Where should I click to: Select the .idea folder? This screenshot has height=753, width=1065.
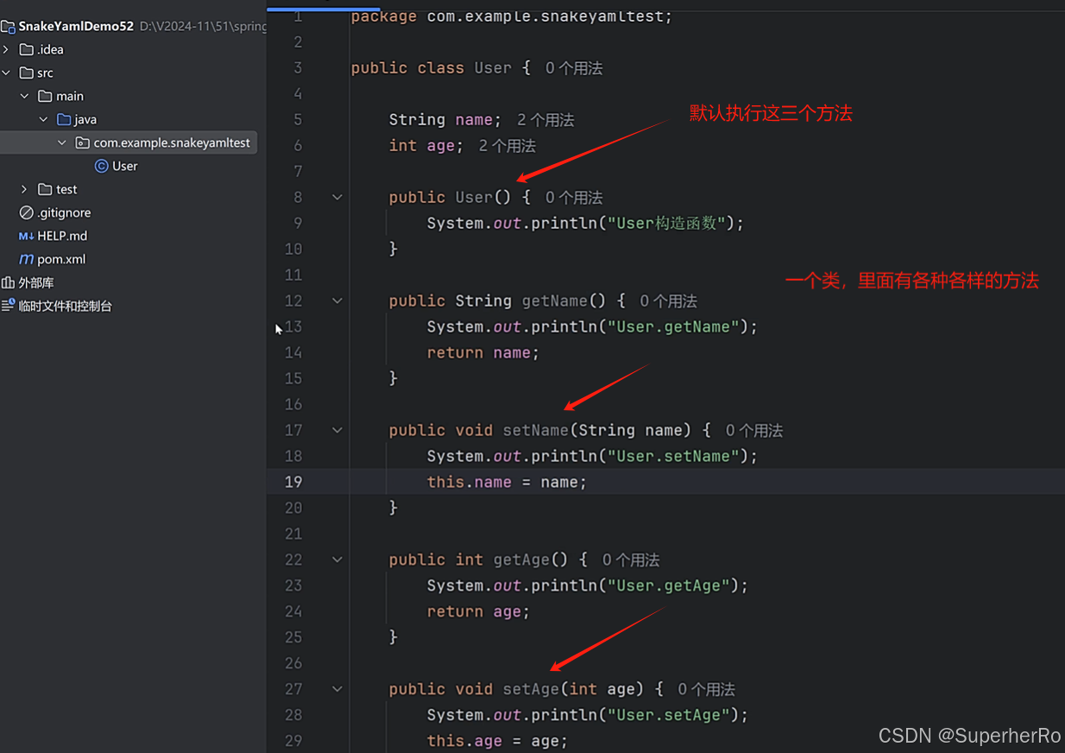click(50, 49)
